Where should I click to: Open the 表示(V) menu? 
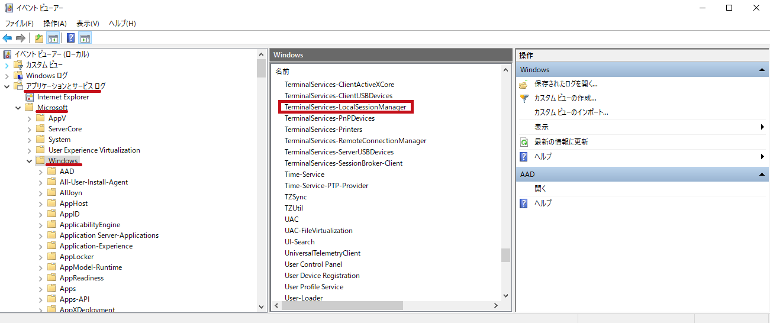88,24
